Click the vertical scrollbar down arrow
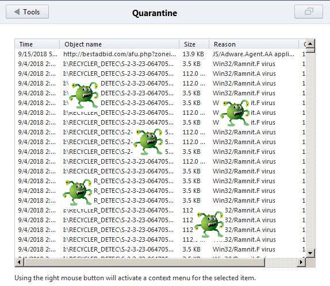This screenshot has height=286, width=330. 310,253
